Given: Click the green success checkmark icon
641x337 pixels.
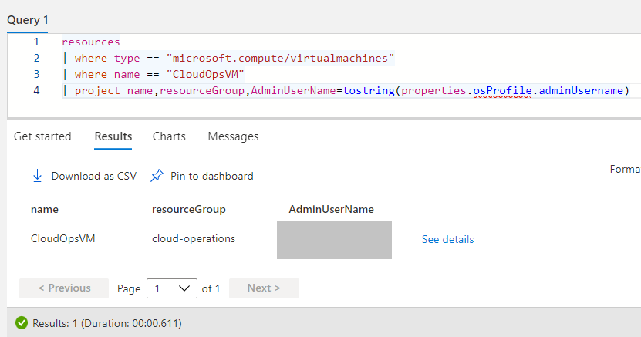Looking at the screenshot, I should coord(22,323).
